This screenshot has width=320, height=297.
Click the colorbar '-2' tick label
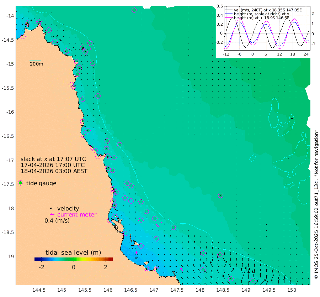tap(42, 267)
